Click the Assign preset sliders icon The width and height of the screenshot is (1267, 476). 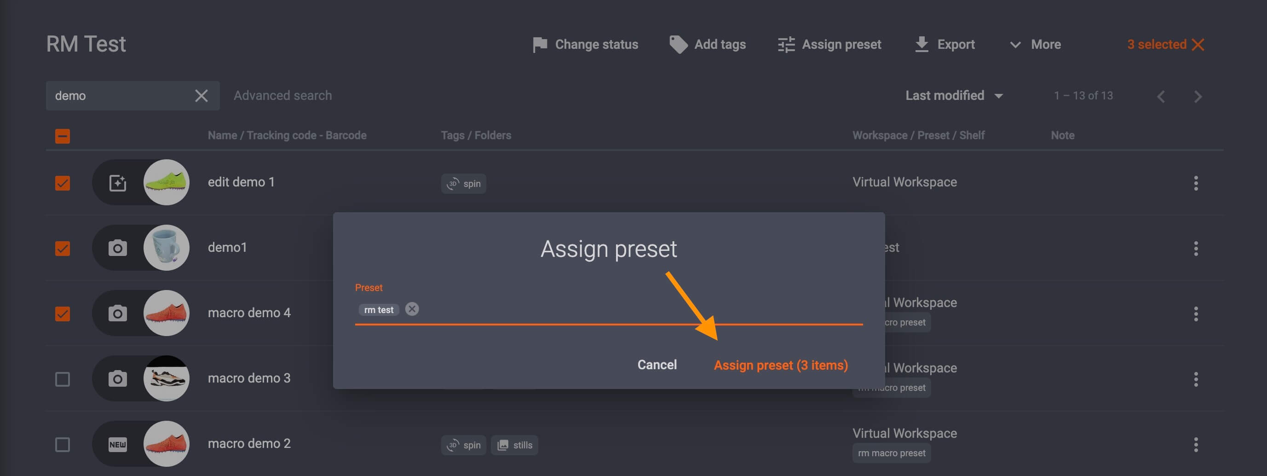(785, 44)
